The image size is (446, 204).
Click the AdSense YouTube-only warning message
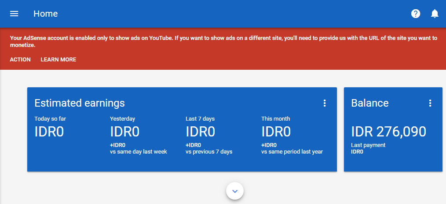(223, 41)
